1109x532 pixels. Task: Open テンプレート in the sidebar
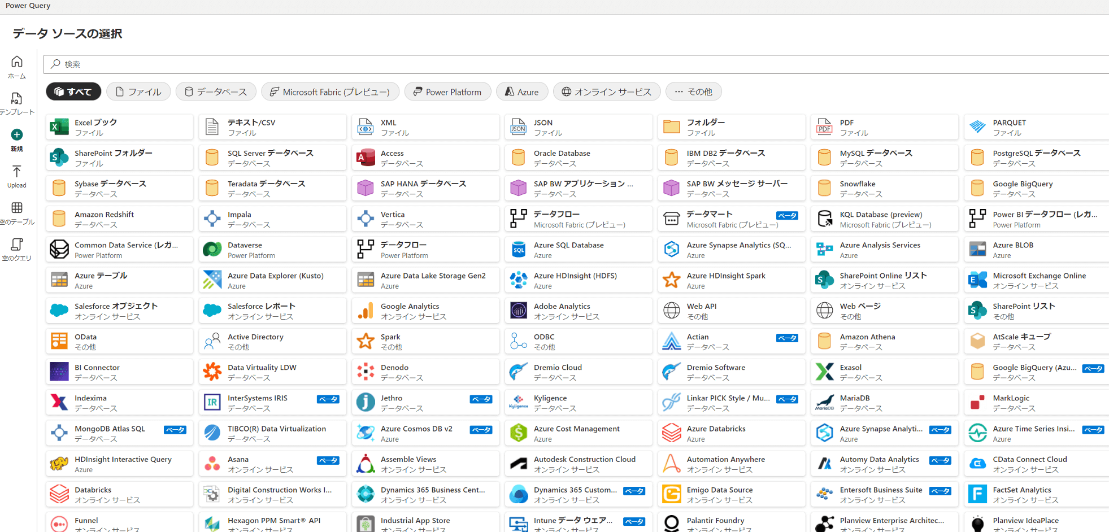[x=17, y=104]
